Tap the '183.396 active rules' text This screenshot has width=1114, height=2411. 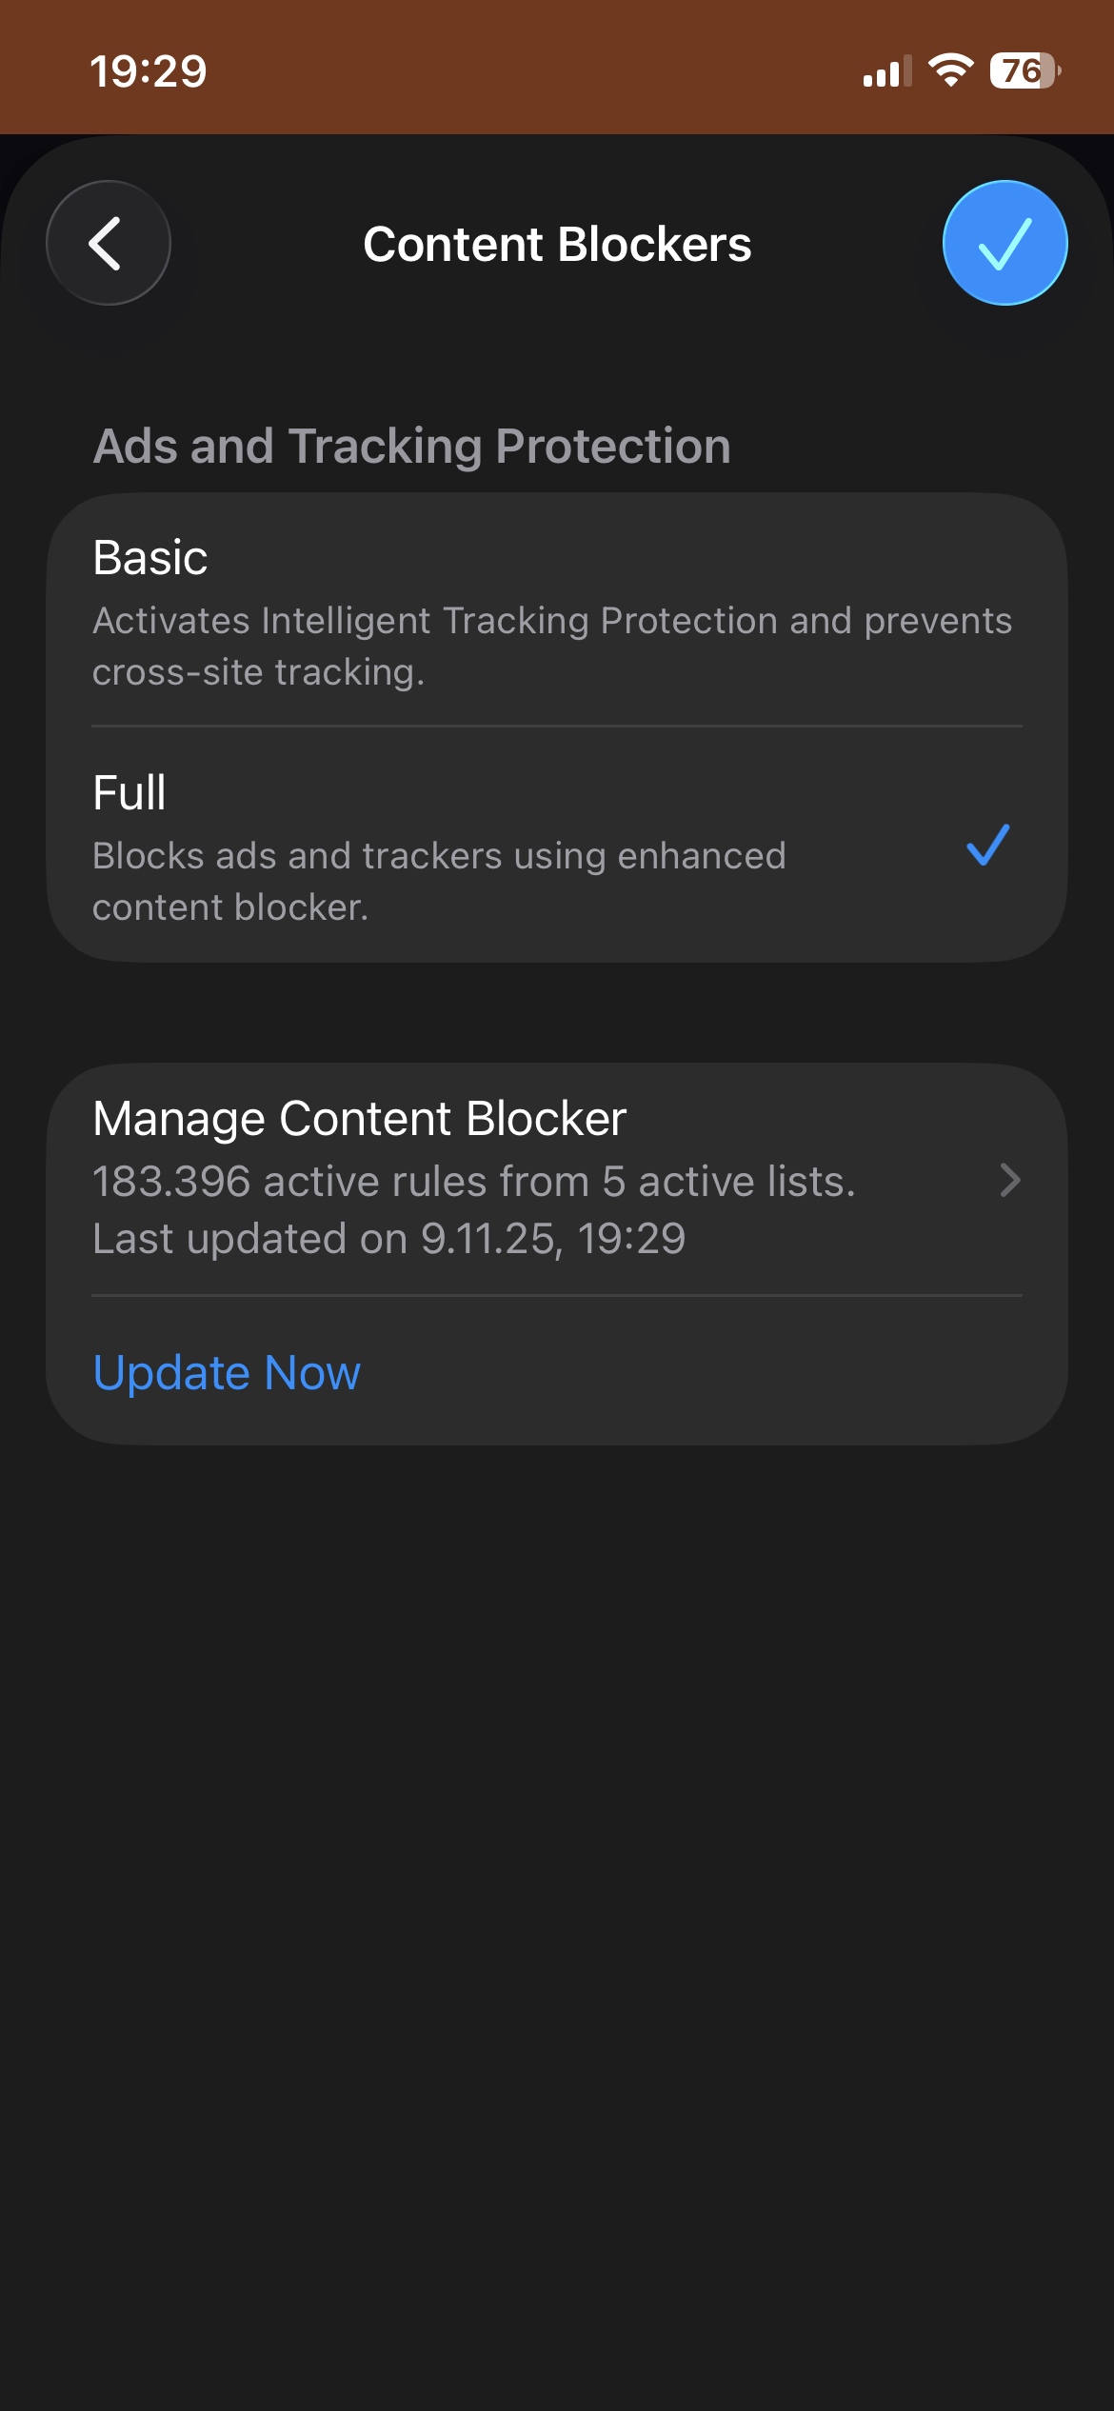click(473, 1182)
